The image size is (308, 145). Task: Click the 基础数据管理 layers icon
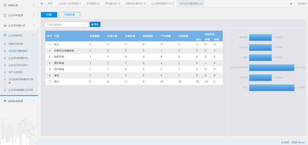tap(5, 101)
